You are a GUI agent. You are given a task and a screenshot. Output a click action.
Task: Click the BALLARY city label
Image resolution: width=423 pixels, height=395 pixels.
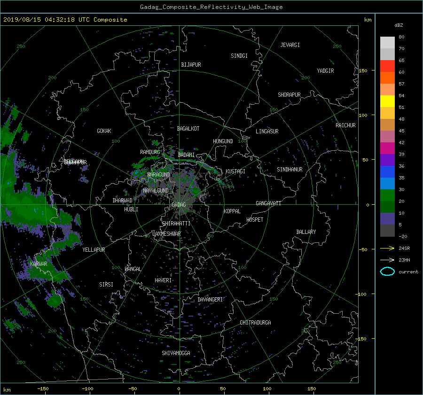coord(306,232)
